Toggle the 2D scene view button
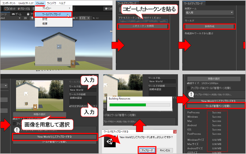Viewport: 246px width, 154px height. 26,18
